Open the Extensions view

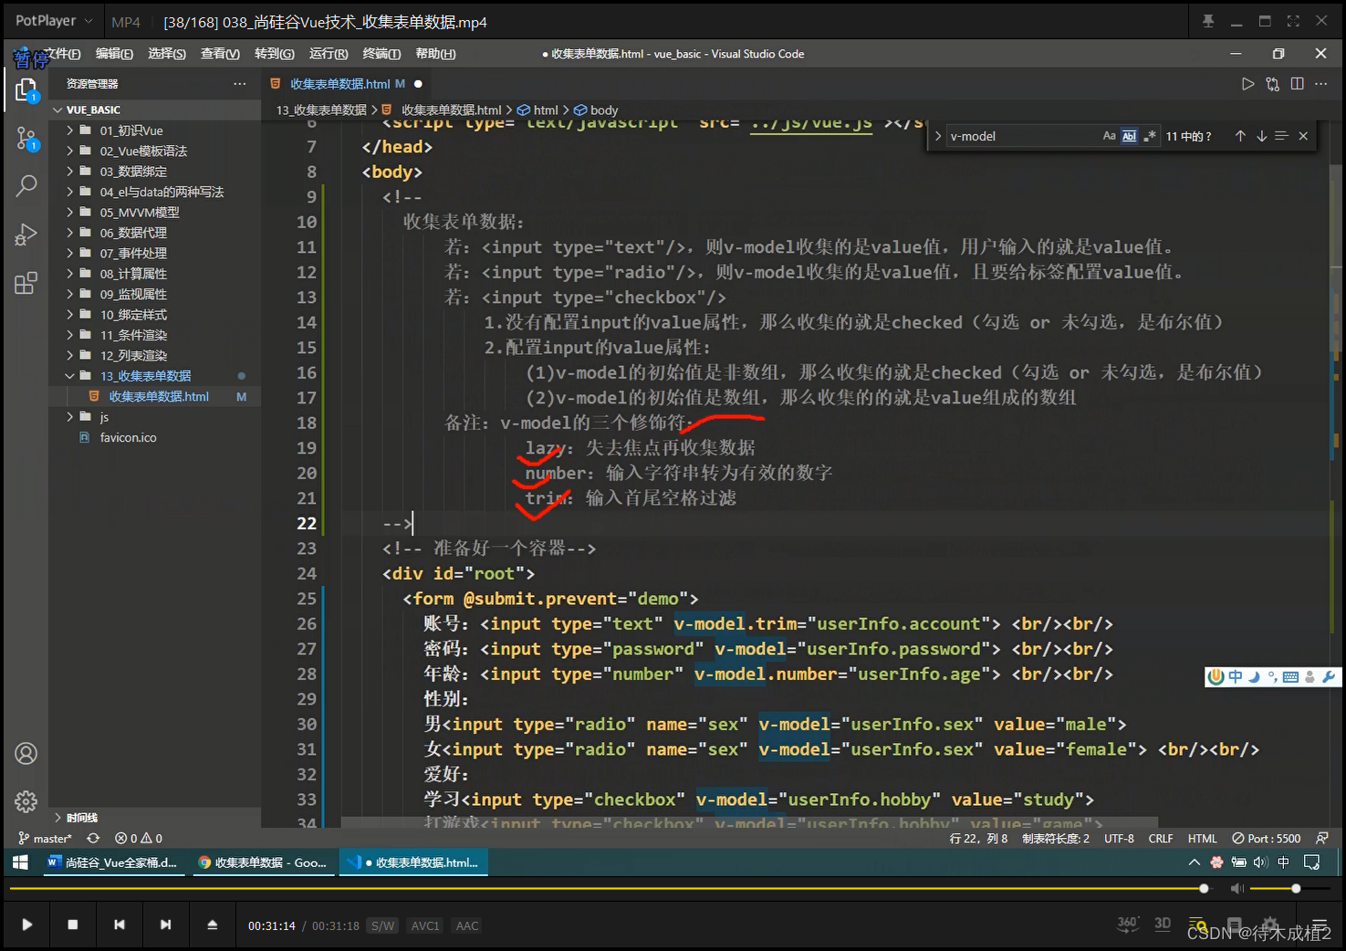(x=26, y=283)
